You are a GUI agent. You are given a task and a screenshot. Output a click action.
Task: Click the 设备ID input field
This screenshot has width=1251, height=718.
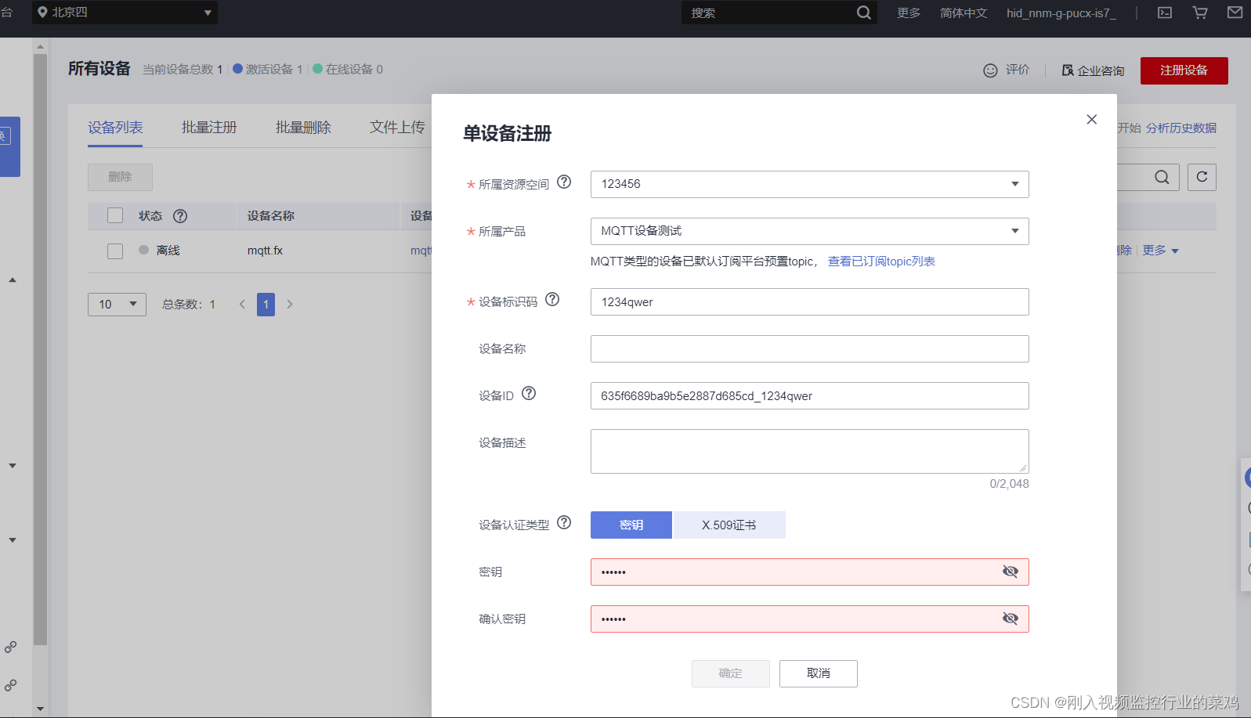(809, 395)
